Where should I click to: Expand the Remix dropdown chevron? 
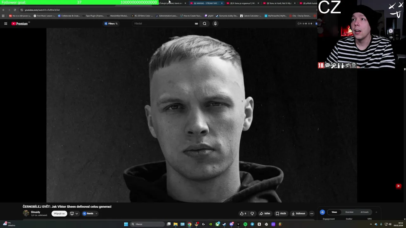point(96,213)
